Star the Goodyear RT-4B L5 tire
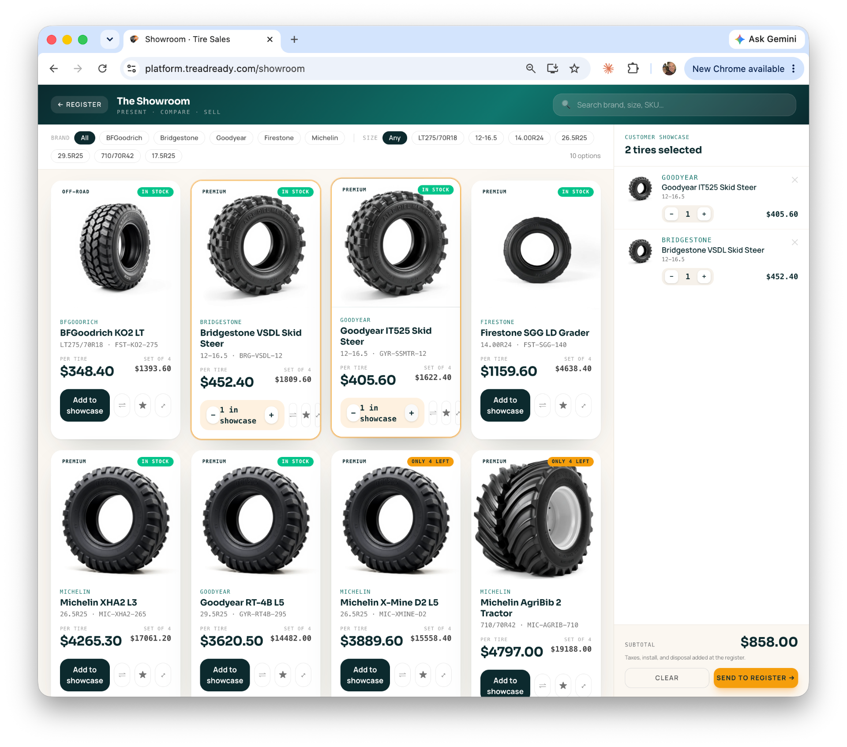Screen dimensions: 847x747 point(283,675)
